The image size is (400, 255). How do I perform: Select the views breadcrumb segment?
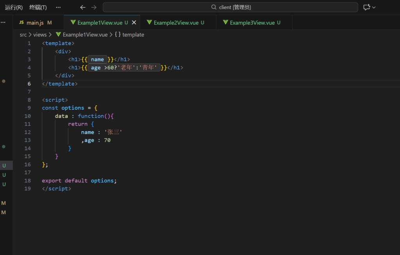(40, 35)
